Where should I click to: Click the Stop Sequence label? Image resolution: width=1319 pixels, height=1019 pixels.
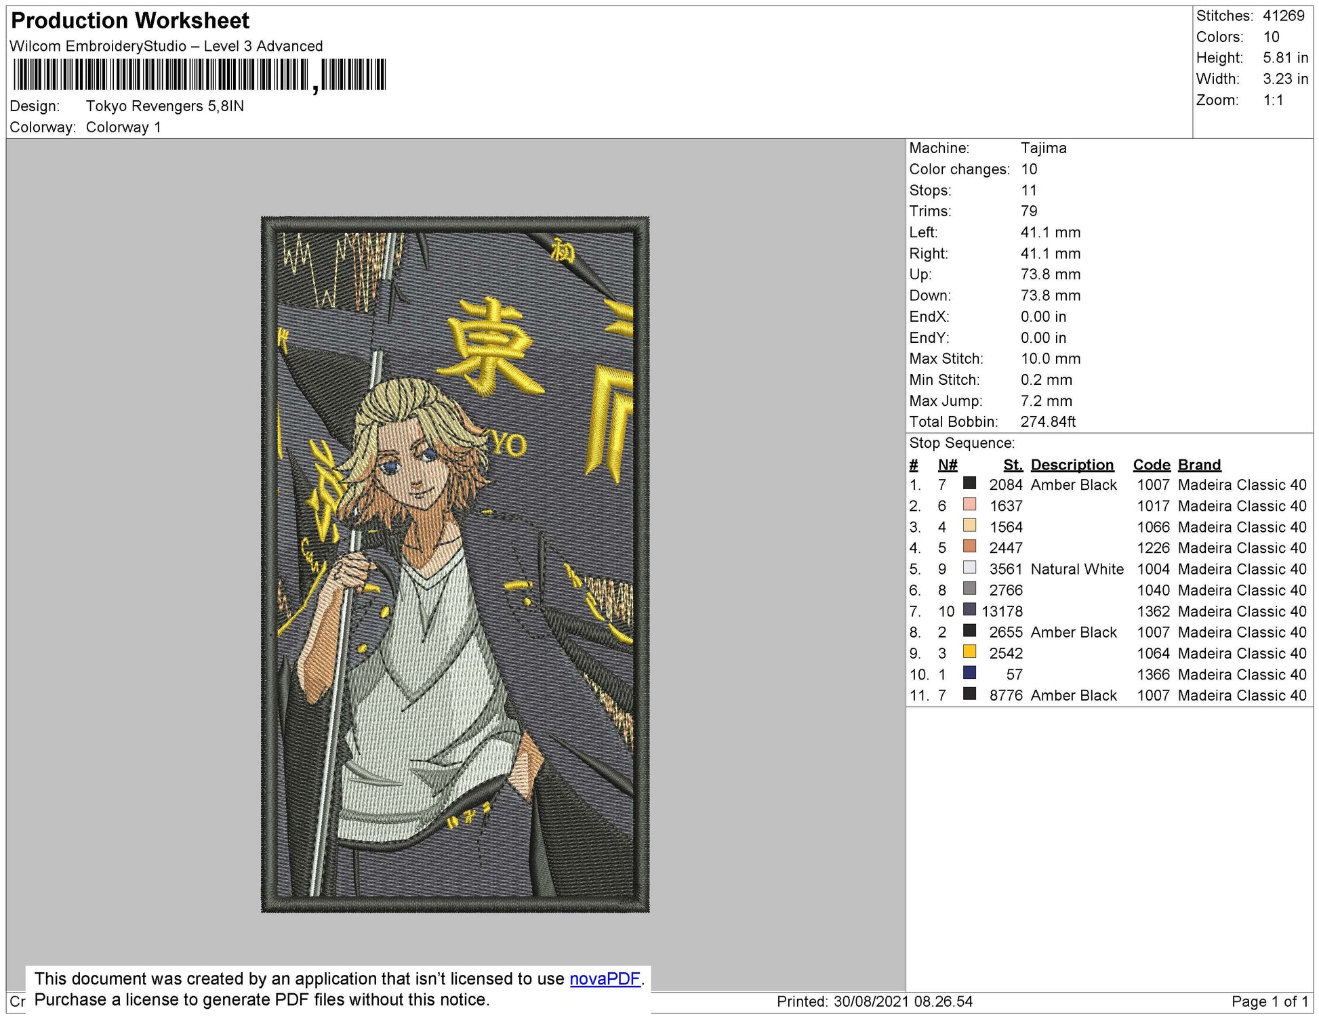[x=961, y=443]
